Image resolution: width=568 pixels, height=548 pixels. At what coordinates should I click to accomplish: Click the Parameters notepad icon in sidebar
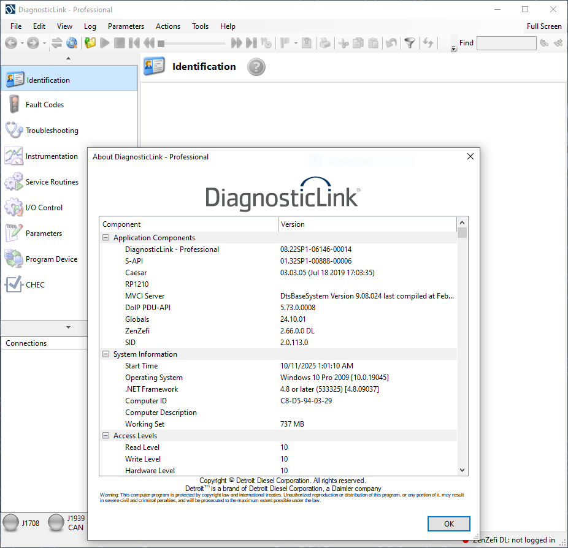click(13, 233)
